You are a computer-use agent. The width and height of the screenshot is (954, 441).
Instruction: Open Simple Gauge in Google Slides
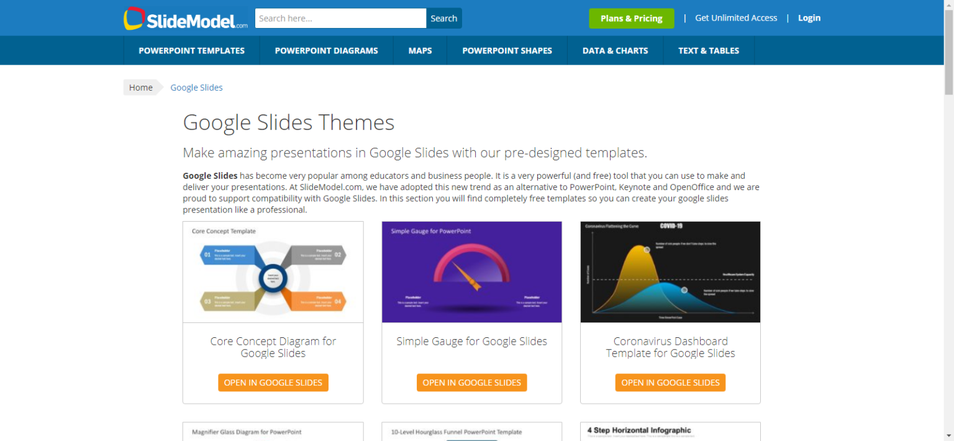click(471, 383)
